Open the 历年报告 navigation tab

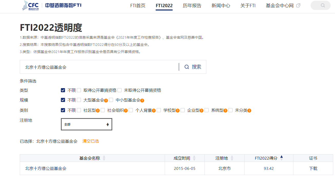(x=192, y=6)
